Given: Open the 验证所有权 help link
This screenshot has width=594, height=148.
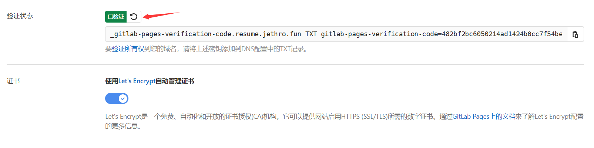Looking at the screenshot, I should 128,49.
